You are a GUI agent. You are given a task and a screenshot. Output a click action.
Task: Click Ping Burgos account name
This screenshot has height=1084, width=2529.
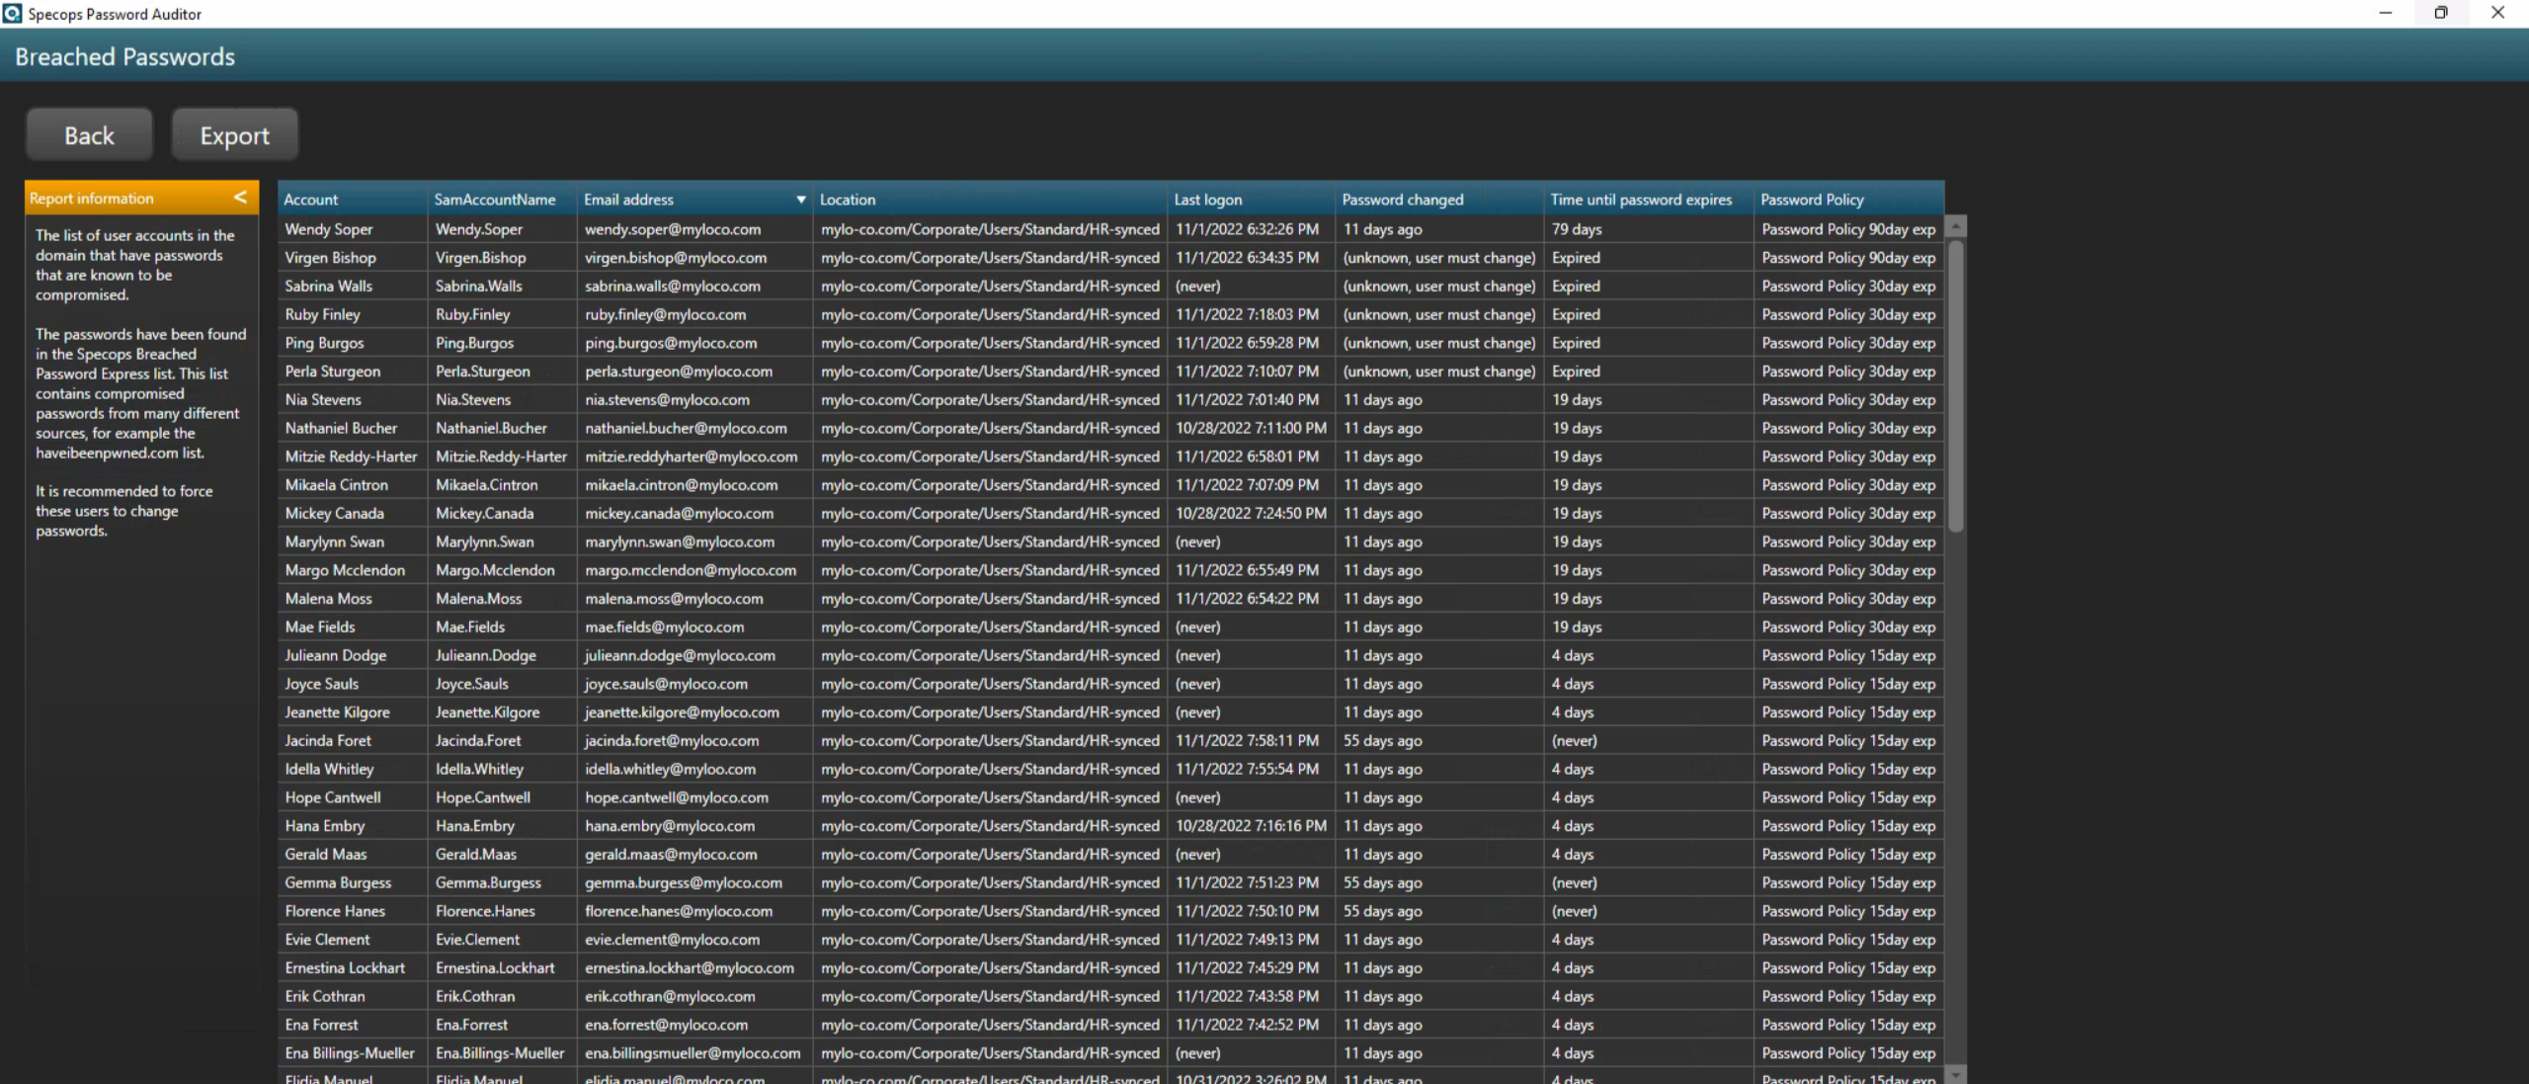pyautogui.click(x=324, y=343)
